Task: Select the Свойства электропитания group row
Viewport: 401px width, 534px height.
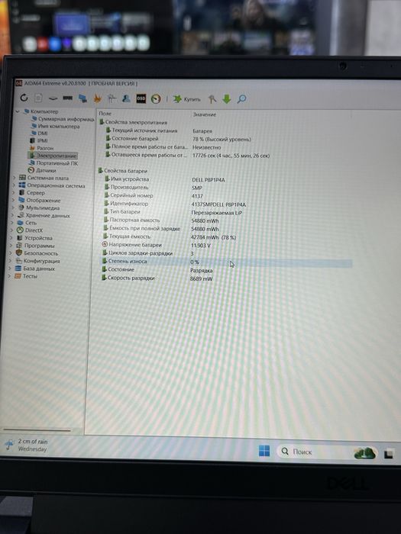Action: point(134,122)
